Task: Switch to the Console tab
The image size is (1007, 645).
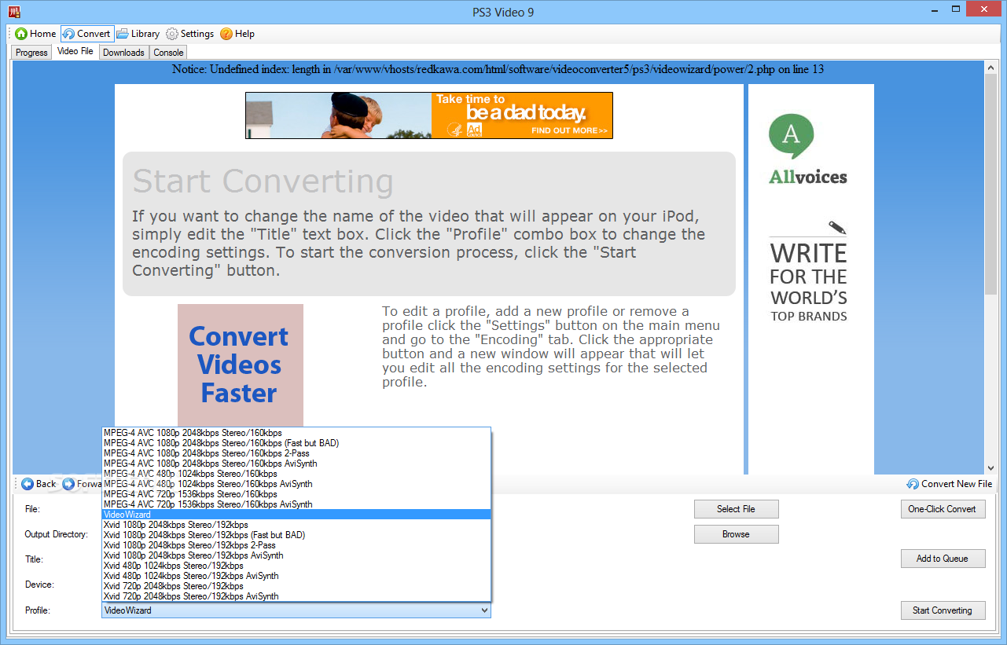Action: click(168, 53)
